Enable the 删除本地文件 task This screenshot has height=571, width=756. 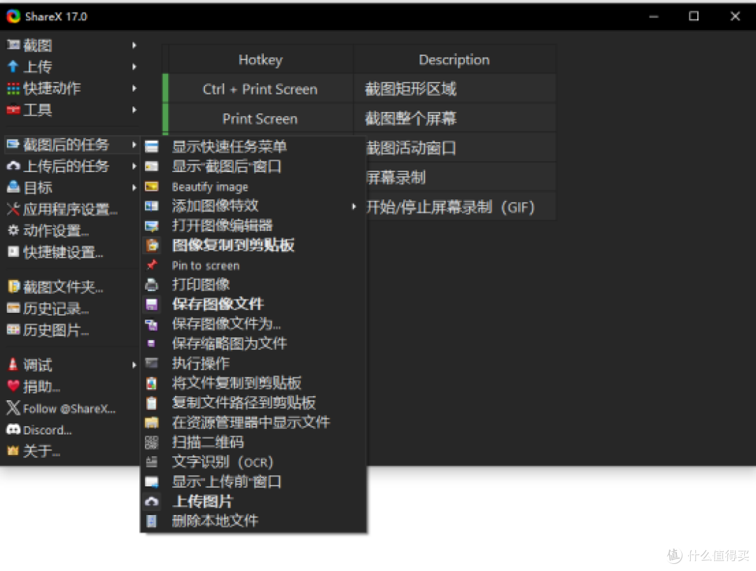point(255,521)
